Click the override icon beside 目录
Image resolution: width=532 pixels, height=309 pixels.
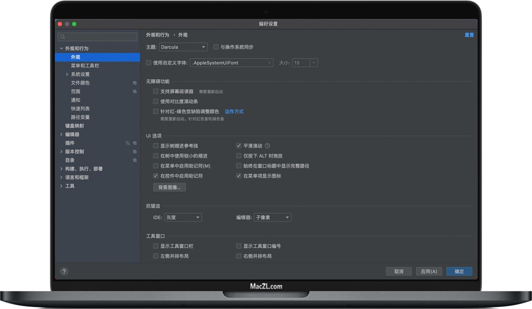(x=135, y=160)
